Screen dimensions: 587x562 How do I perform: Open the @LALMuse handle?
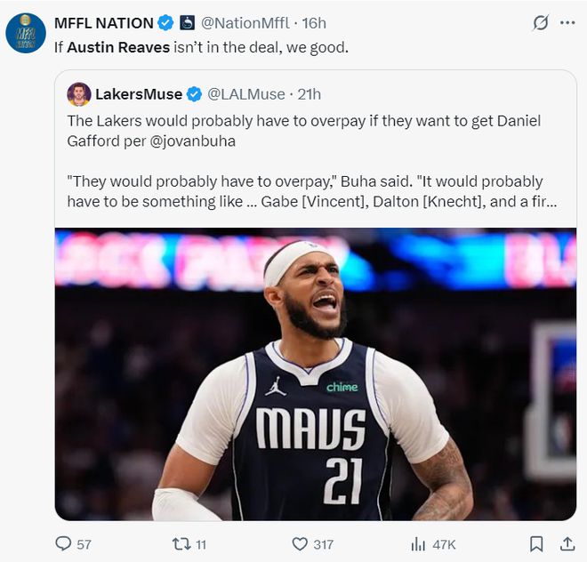coord(246,94)
